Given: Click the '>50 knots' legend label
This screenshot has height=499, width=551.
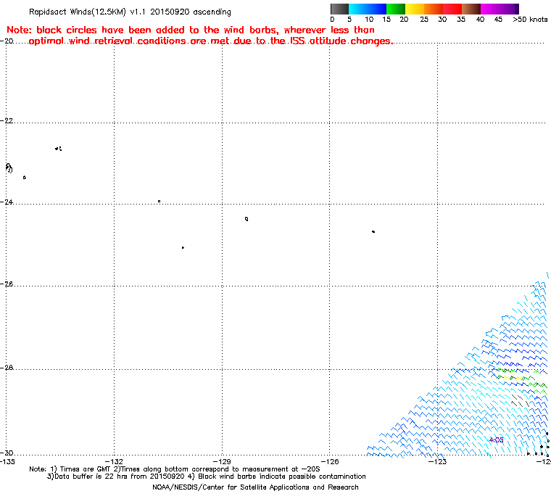Looking at the screenshot, I should click(x=530, y=20).
